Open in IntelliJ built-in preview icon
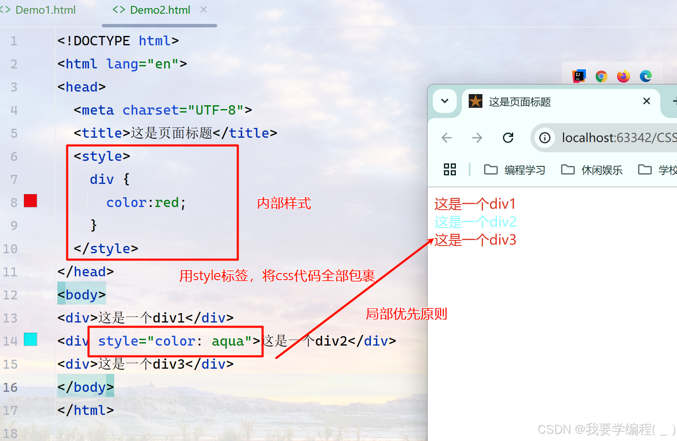Viewport: 677px width, 441px height. 579,76
